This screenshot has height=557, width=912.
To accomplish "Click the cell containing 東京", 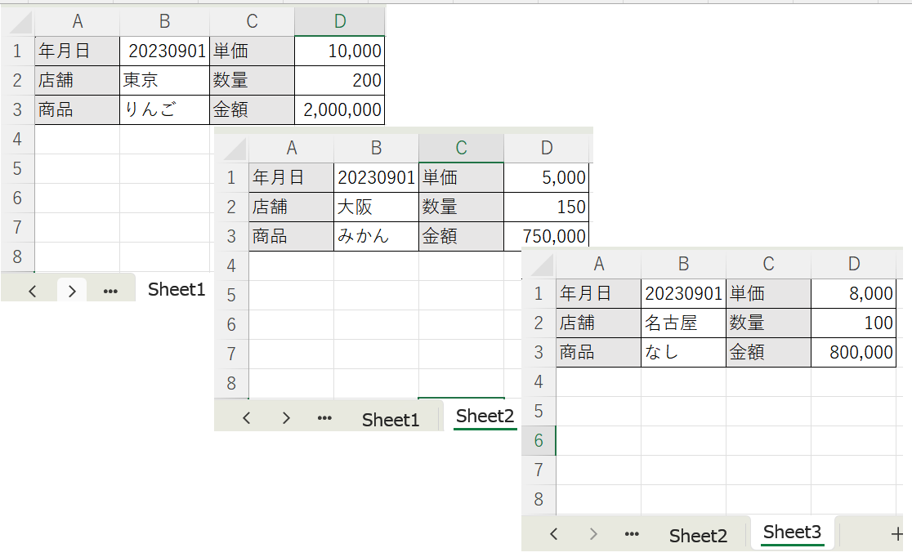I will click(164, 80).
